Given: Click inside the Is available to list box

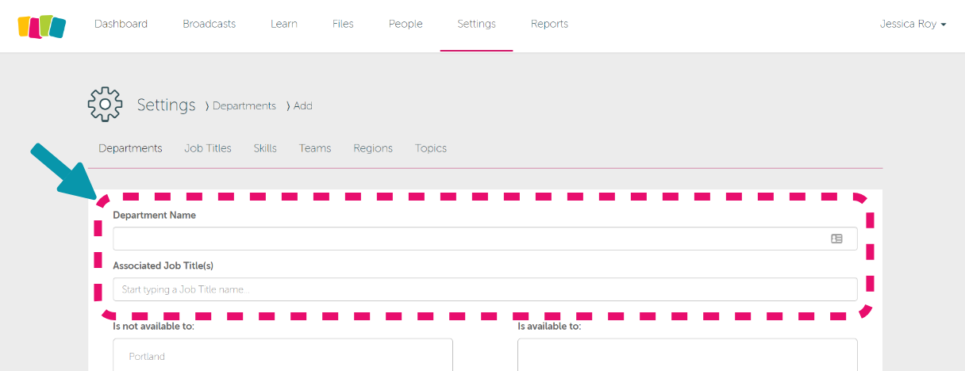Looking at the screenshot, I should [687, 355].
